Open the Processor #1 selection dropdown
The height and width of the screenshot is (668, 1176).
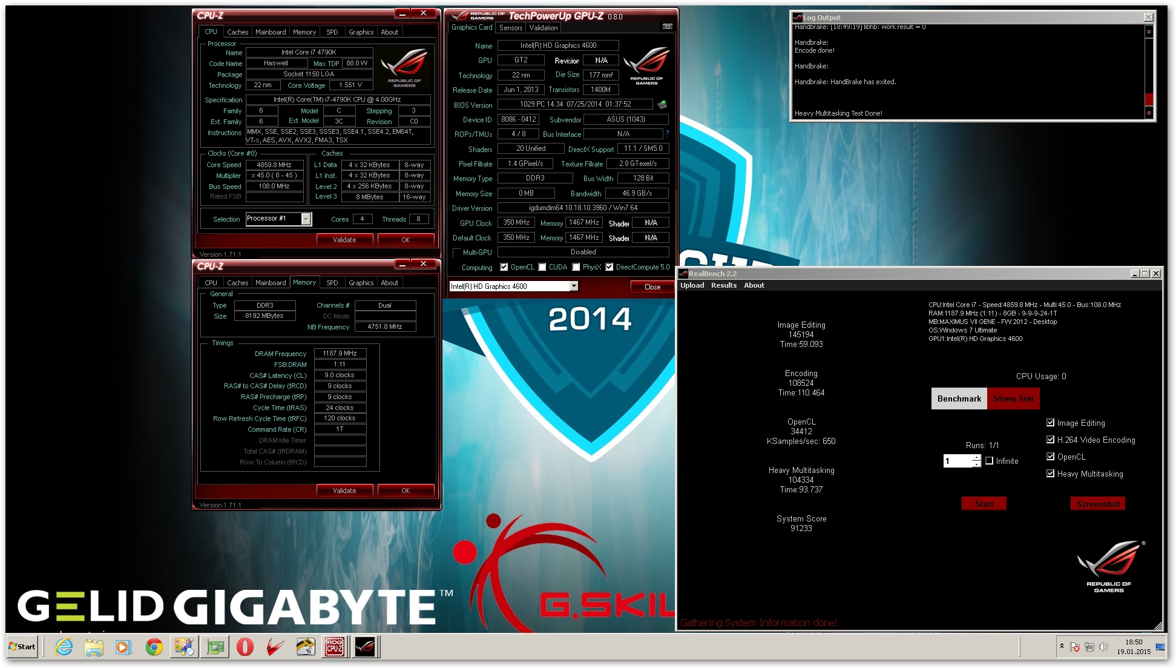click(x=306, y=219)
